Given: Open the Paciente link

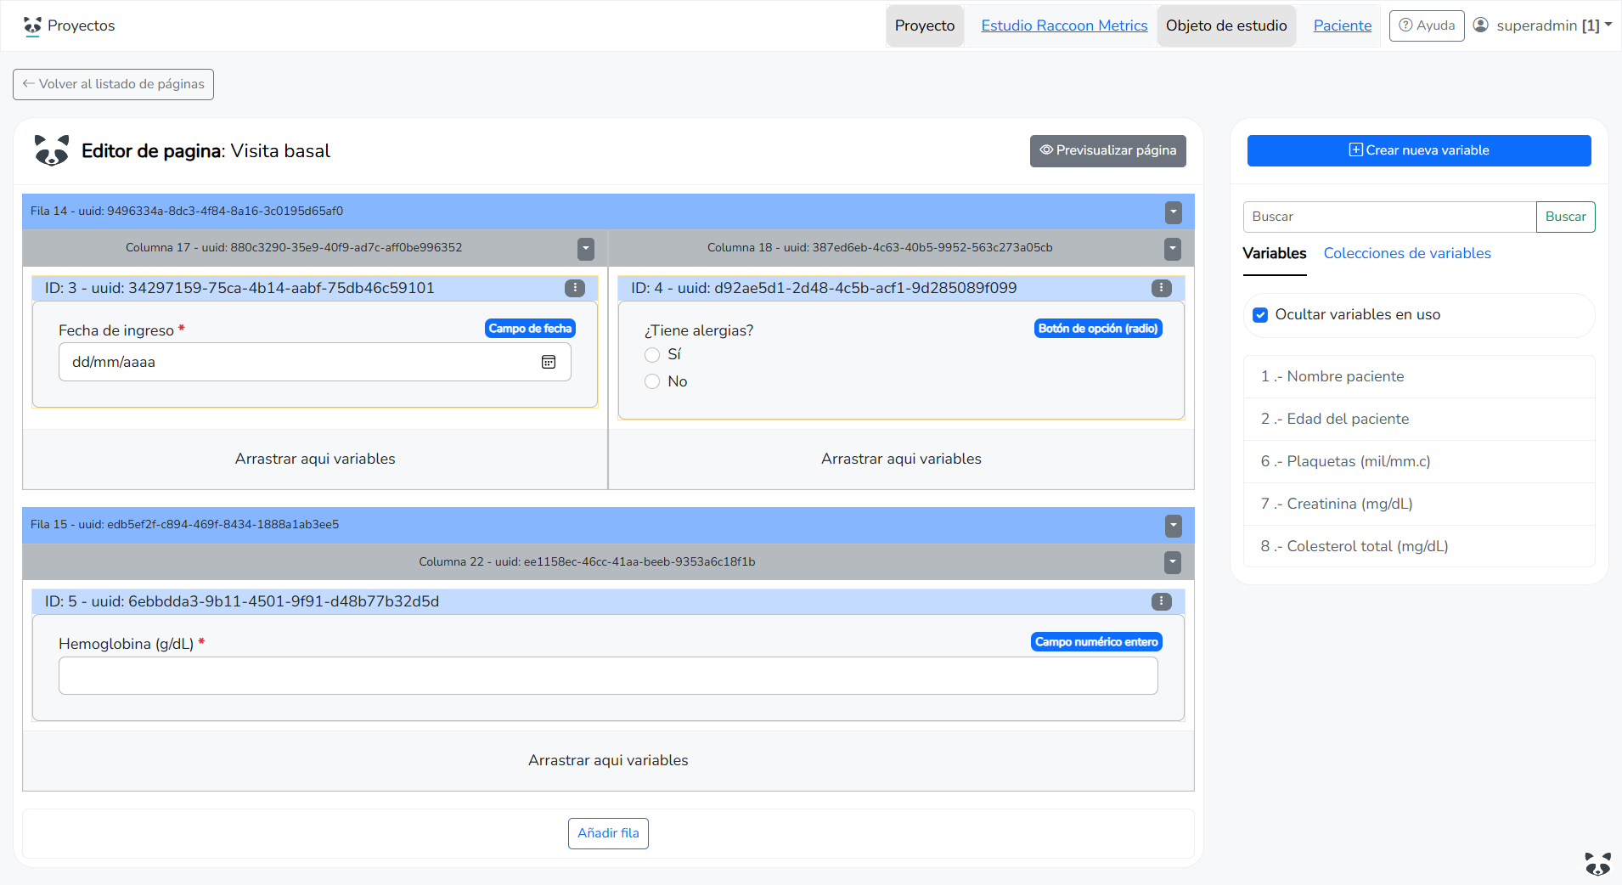Looking at the screenshot, I should coord(1342,25).
